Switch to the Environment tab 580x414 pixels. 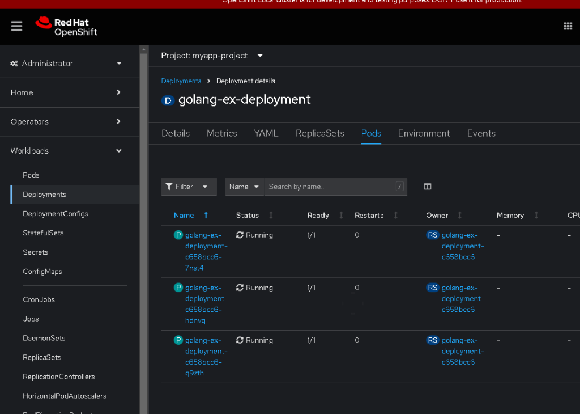tap(424, 133)
